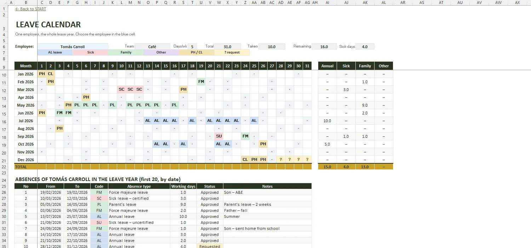Click the From date 28/12/2026
Screen dimensions: 531x248
coord(51,247)
